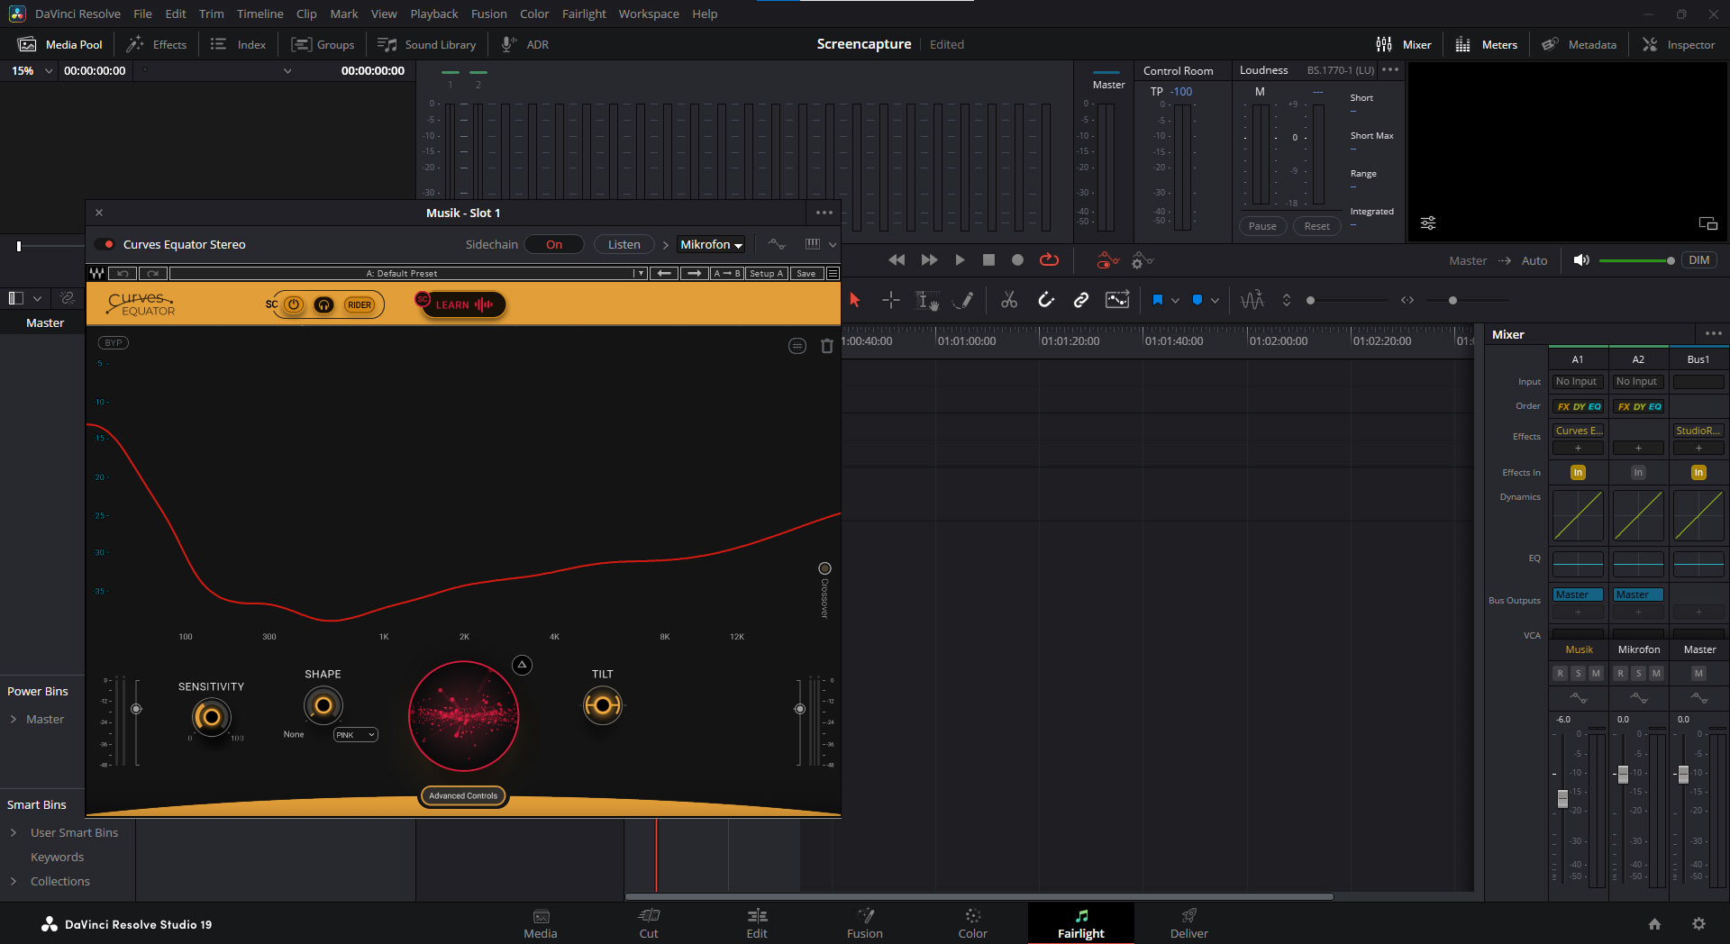
Task: Click the automation follows edit icon
Action: 1117,301
